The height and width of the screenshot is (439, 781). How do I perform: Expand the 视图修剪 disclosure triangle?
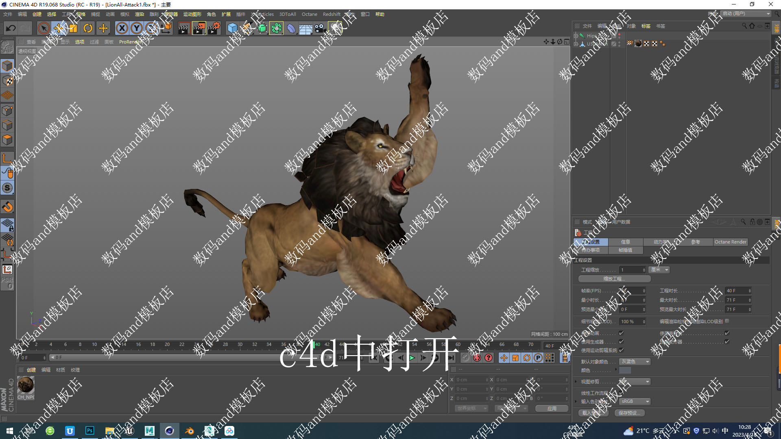pos(576,382)
